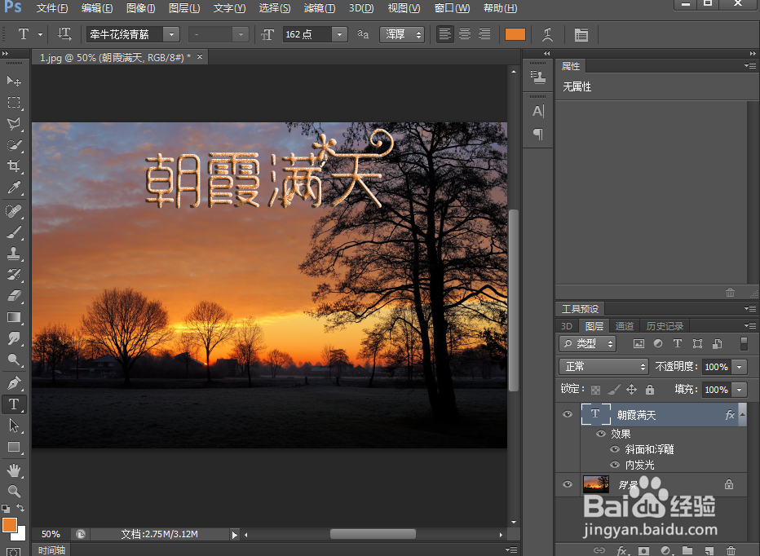Click the zoom percentage field in status bar
This screenshot has width=760, height=556.
click(x=51, y=534)
